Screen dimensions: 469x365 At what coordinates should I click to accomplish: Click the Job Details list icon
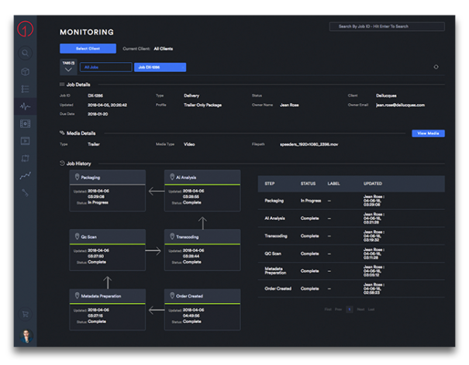point(62,84)
